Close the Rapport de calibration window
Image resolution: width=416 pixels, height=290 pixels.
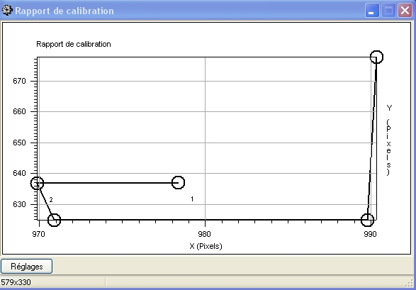(405, 11)
